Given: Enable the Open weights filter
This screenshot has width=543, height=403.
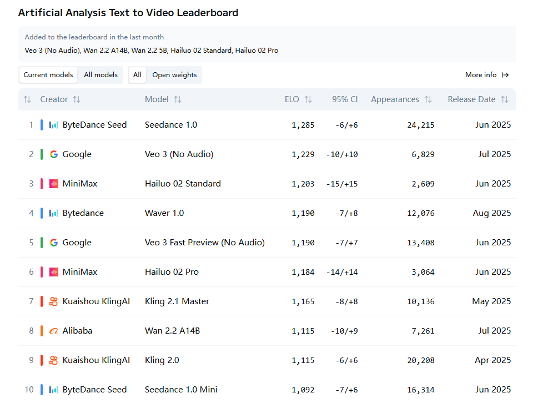Looking at the screenshot, I should coord(174,75).
